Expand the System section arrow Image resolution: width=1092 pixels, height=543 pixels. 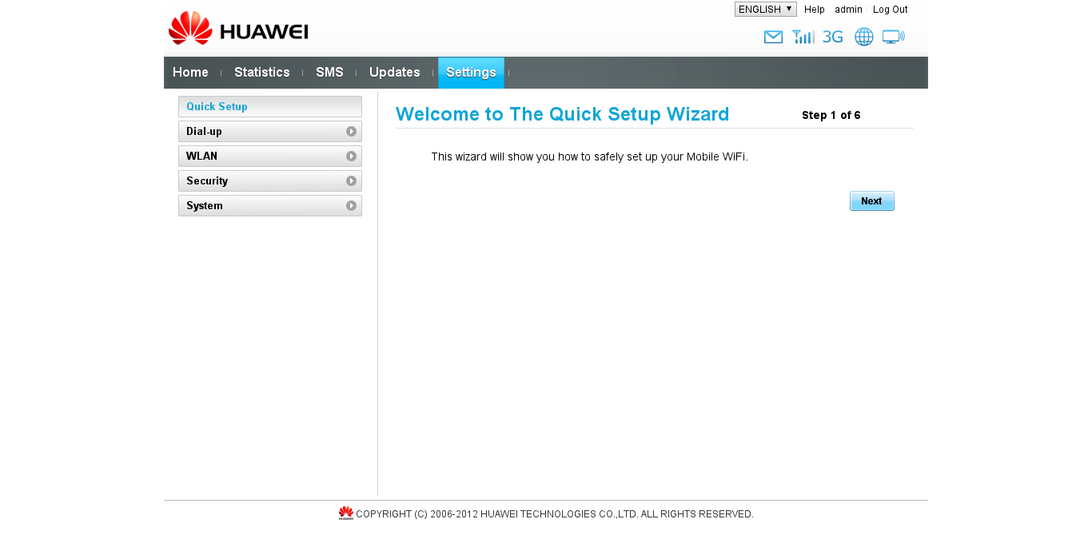(351, 205)
